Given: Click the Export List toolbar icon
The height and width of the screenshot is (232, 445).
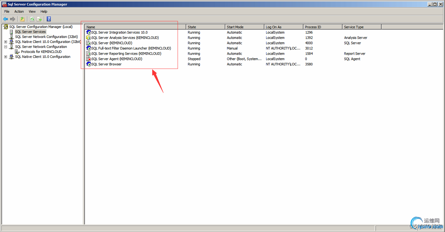Looking at the screenshot, I should 39,19.
